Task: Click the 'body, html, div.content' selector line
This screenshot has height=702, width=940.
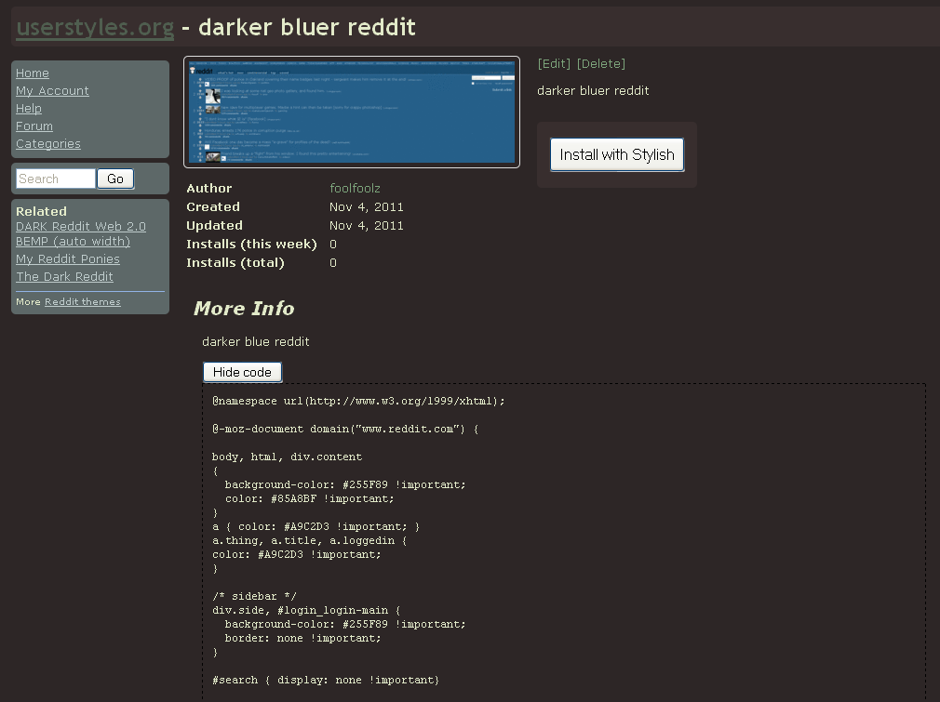Action: 288,457
